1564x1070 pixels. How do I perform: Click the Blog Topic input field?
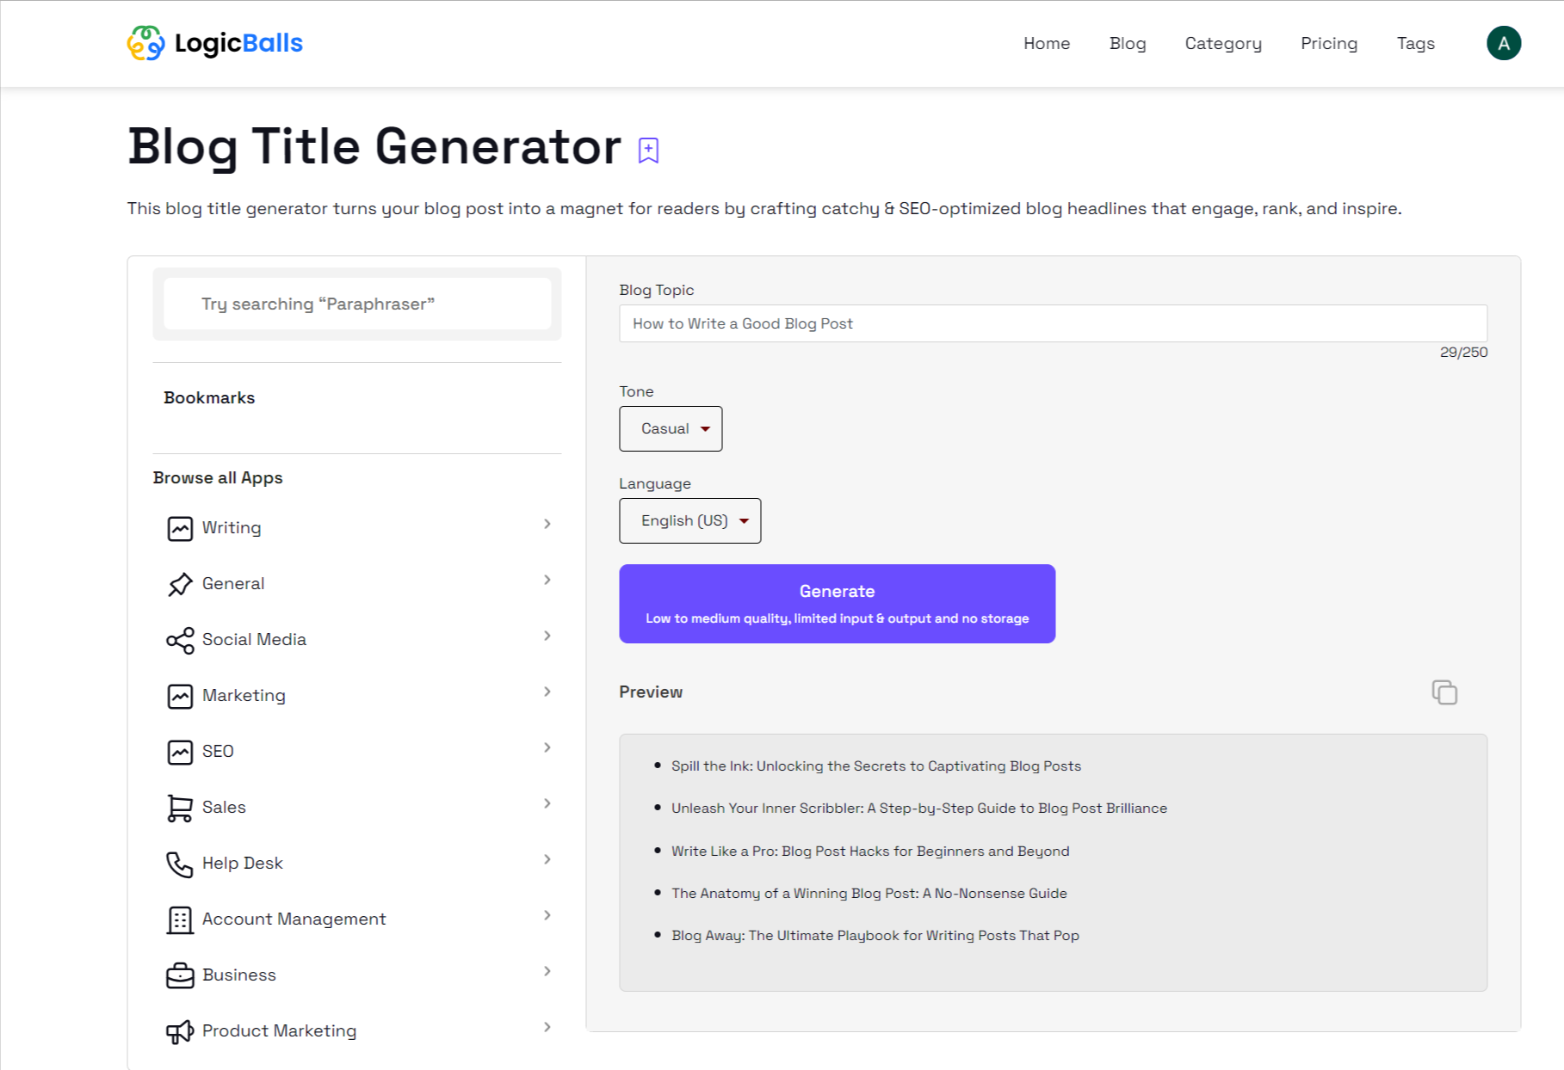click(1053, 323)
